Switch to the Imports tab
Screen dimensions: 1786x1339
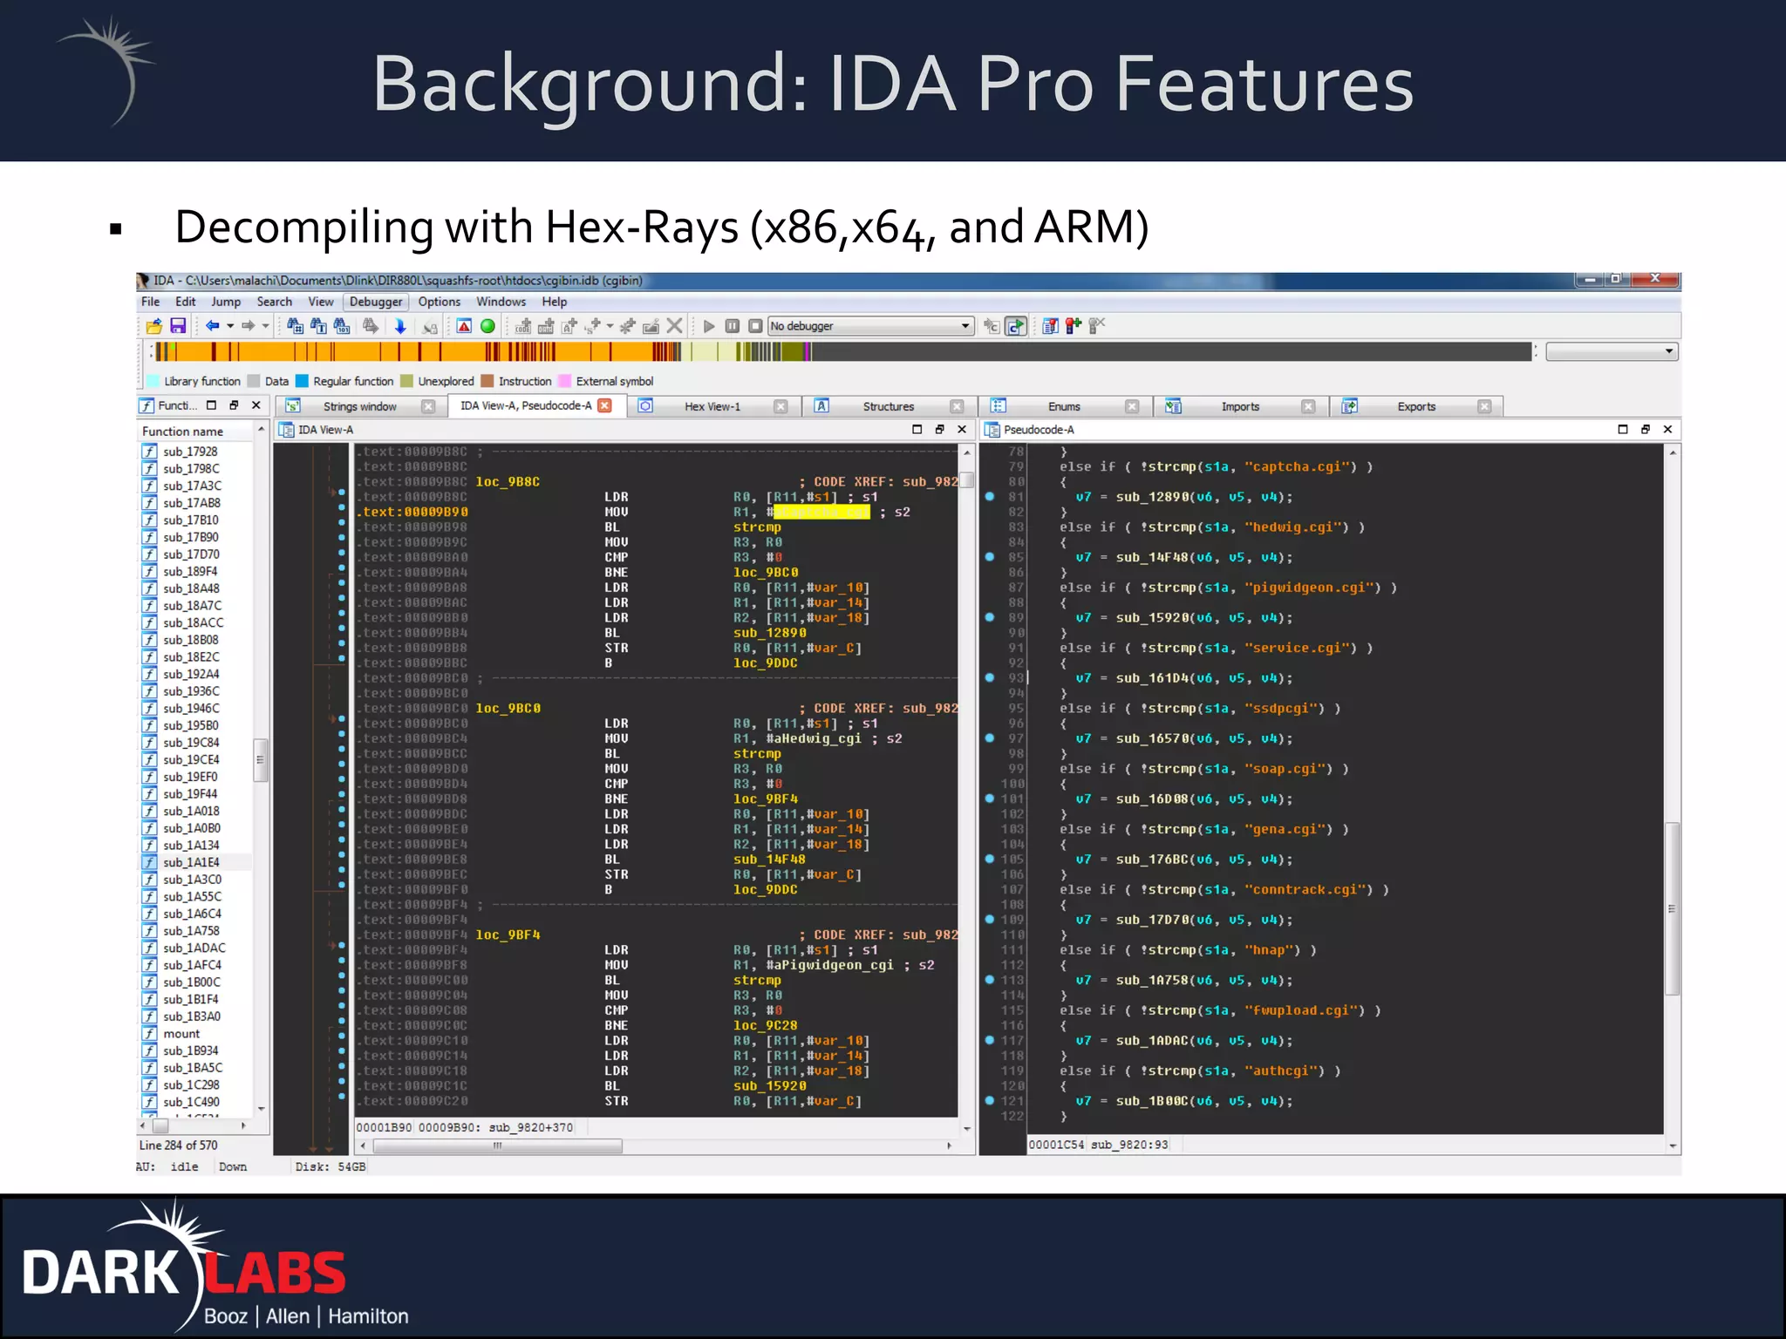click(x=1240, y=406)
